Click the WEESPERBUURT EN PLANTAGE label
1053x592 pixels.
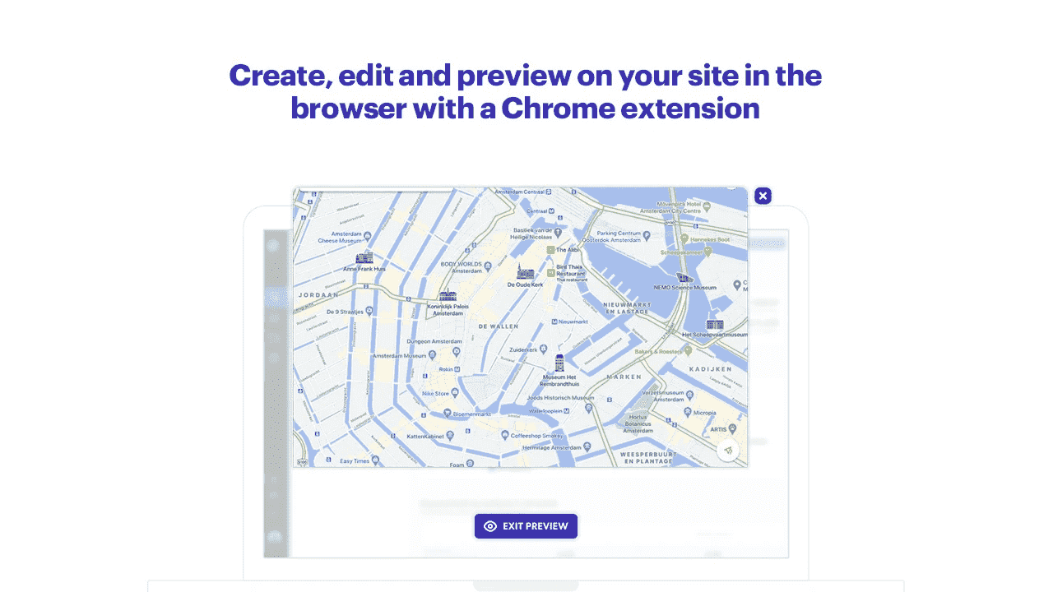pos(647,457)
